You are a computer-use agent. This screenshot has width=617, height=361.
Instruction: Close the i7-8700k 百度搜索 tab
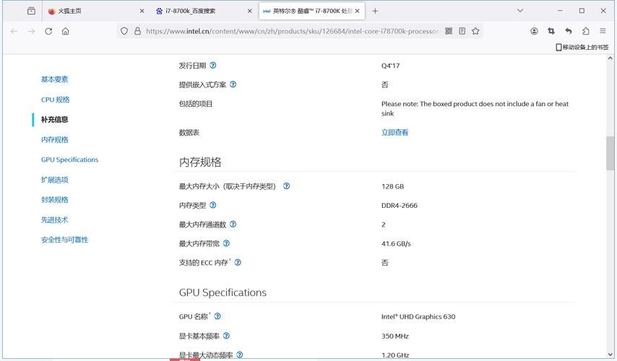coord(249,11)
